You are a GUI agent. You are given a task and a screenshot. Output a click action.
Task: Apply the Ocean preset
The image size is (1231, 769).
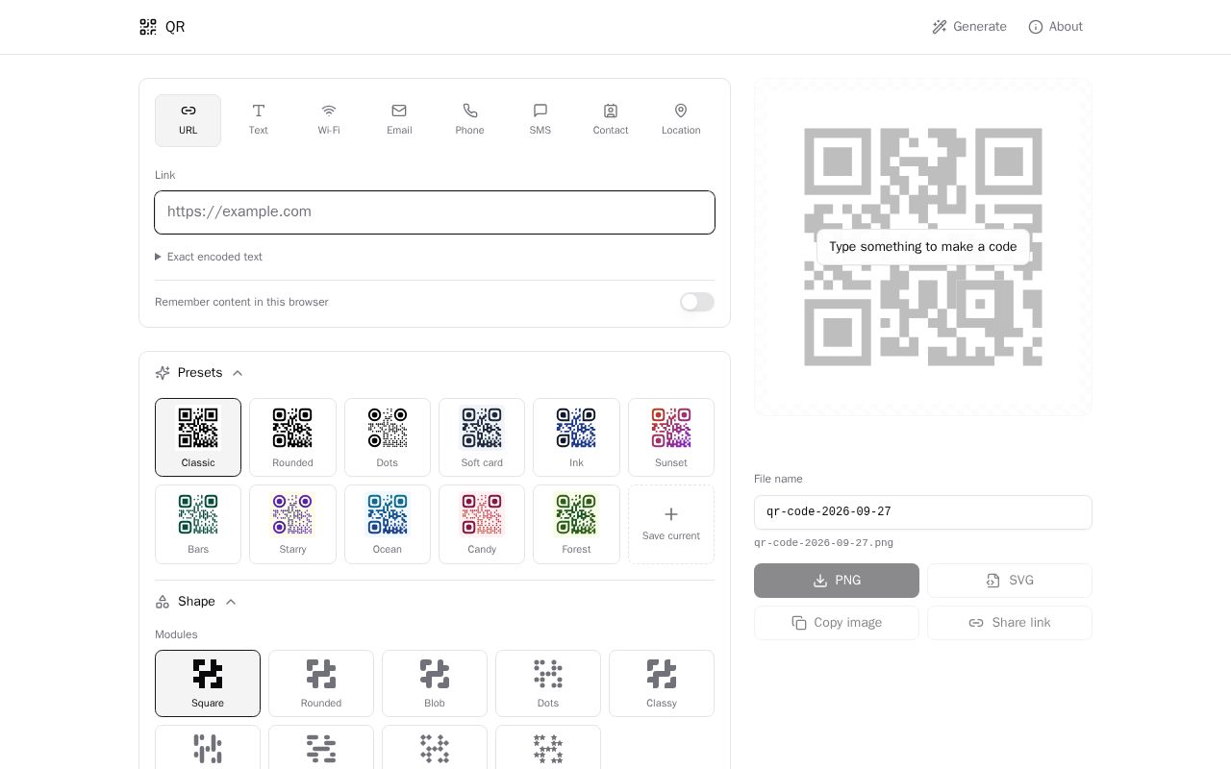[388, 524]
